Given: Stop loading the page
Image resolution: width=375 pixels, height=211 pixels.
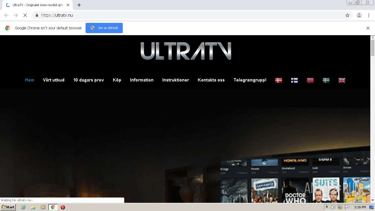Looking at the screenshot, I should (x=25, y=15).
